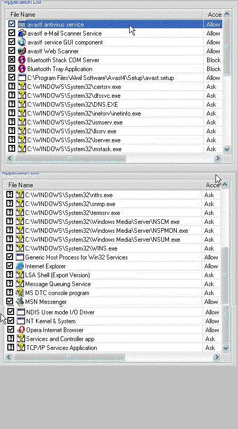Click the upper list scroll down arrow

pos(227,150)
